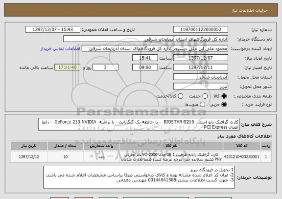282x199 pixels.
Task: Click item code 423121040023001 in table
Action: pos(242,157)
